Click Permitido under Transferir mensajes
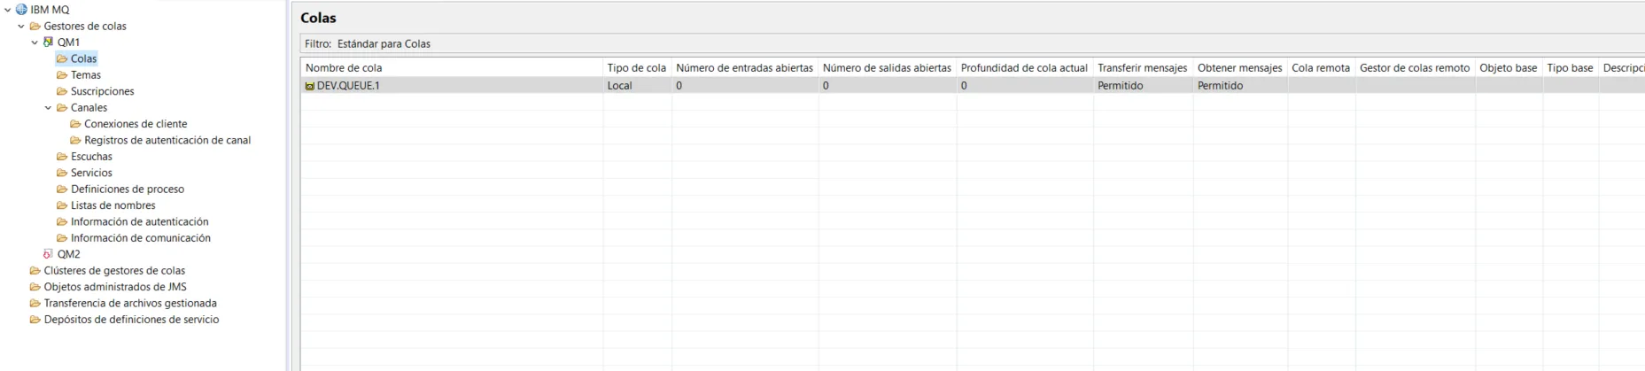 click(1121, 86)
